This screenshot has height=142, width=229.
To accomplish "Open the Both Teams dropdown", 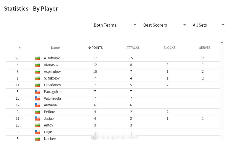I will point(116,25).
